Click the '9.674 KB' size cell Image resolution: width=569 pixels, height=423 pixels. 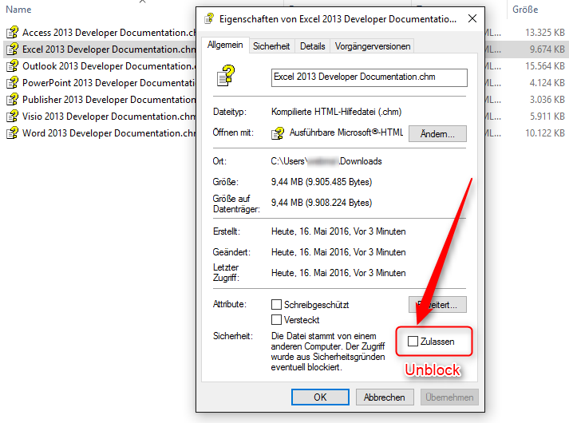pyautogui.click(x=547, y=49)
